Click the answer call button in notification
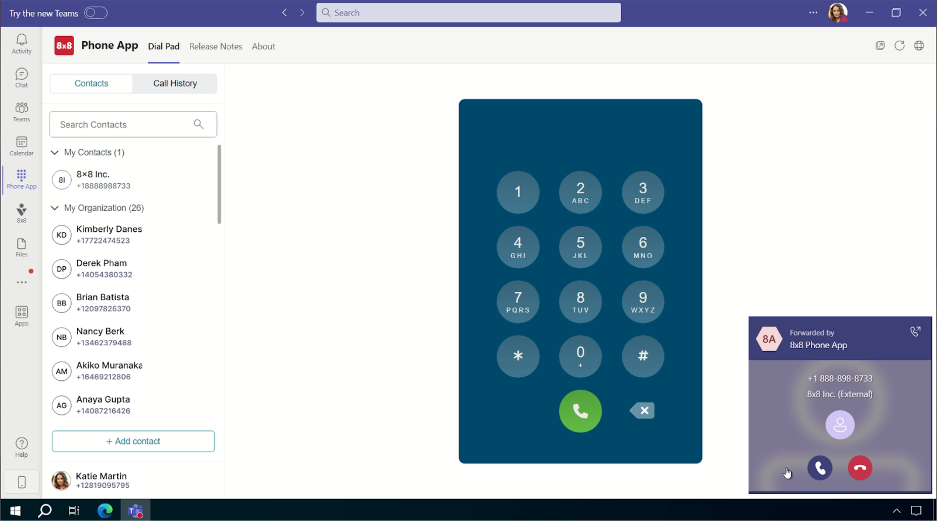This screenshot has height=521, width=937. click(820, 468)
